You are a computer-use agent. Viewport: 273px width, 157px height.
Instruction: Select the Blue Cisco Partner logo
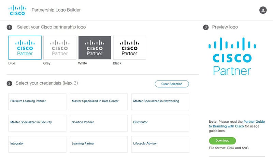(25, 48)
